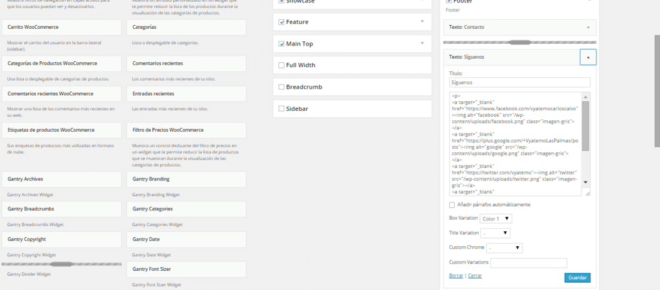Screen dimensions: 660x290
Task: Select the Gantry Categories widget
Action: (x=187, y=209)
